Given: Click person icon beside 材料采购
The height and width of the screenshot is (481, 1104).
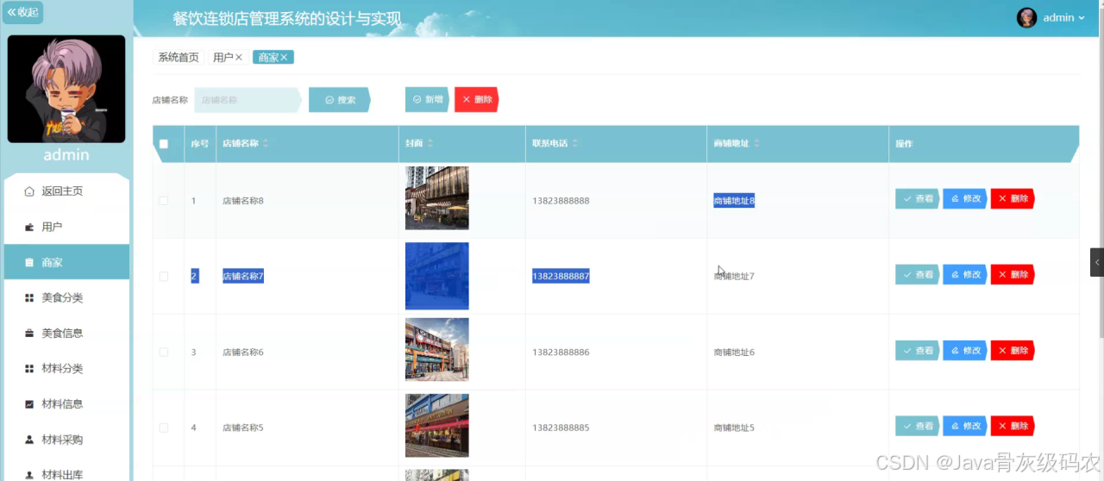Looking at the screenshot, I should [x=29, y=440].
